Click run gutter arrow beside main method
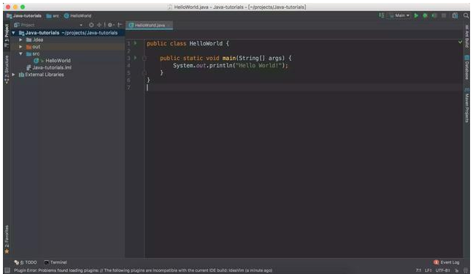Viewport: 473px width, 274px height. [135, 58]
